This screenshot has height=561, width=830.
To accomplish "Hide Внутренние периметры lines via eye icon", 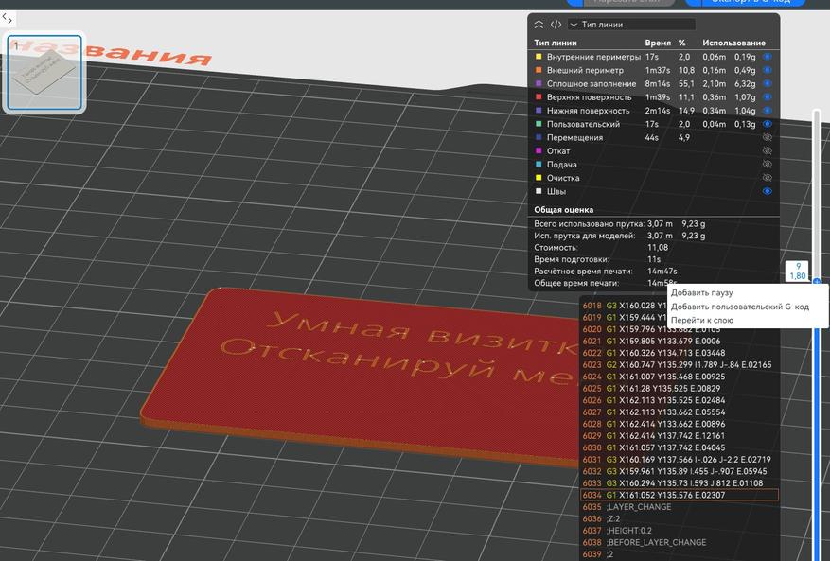I will 768,57.
